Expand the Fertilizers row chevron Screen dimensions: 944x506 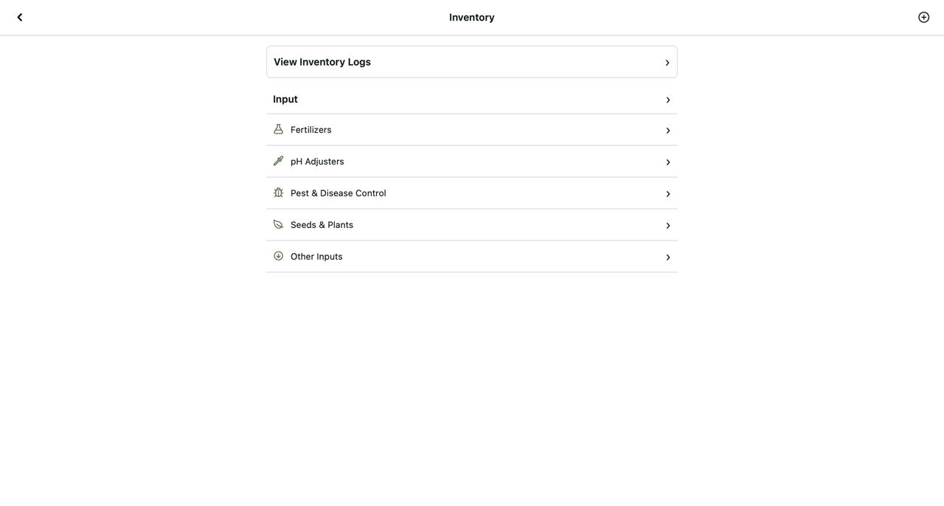tap(668, 131)
